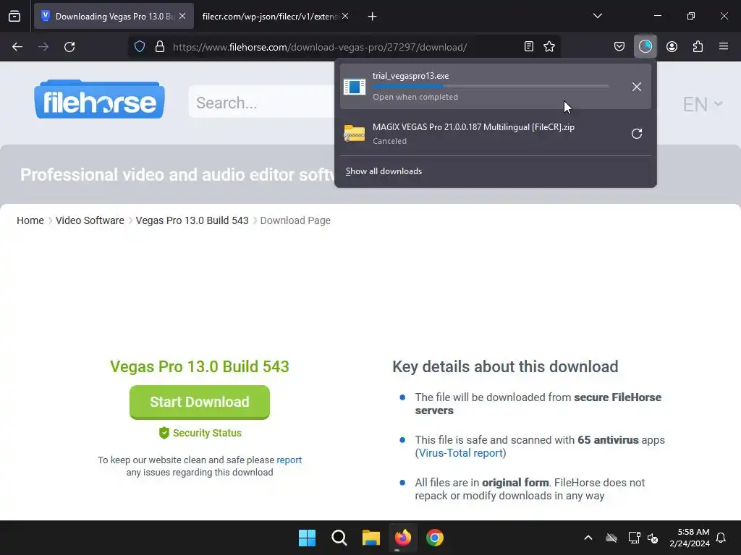Image resolution: width=741 pixels, height=555 pixels.
Task: Click the network display tray icon
Action: [634, 538]
